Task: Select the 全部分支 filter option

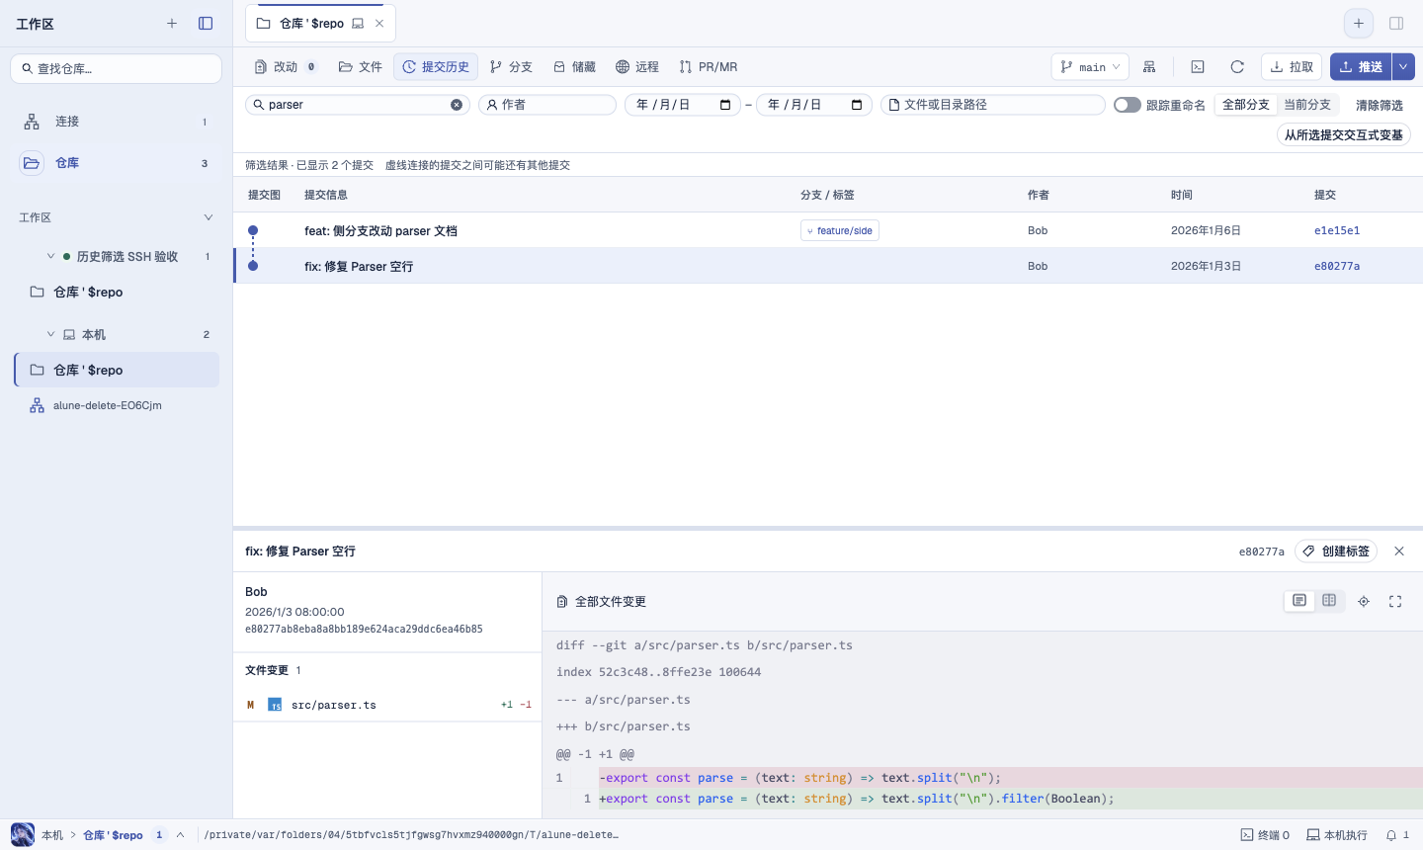Action: (1245, 105)
